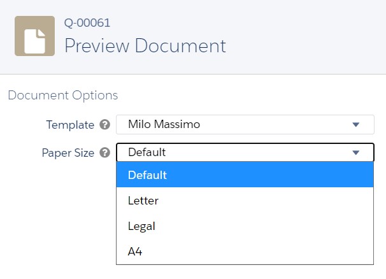Select A4 paper size option
Viewport: 386px width, 279px height.
click(x=245, y=252)
